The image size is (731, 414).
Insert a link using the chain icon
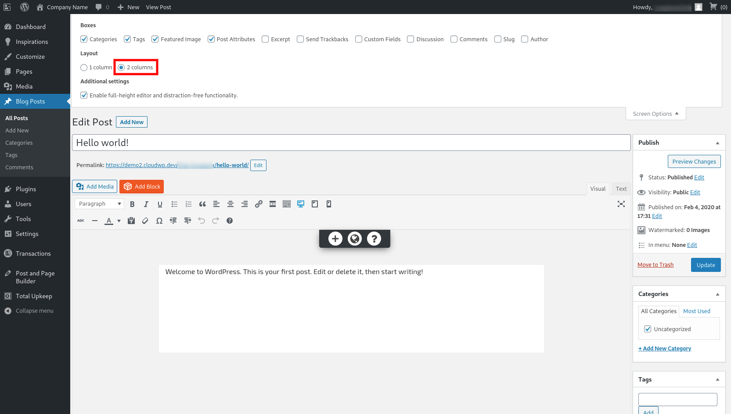[x=259, y=204]
